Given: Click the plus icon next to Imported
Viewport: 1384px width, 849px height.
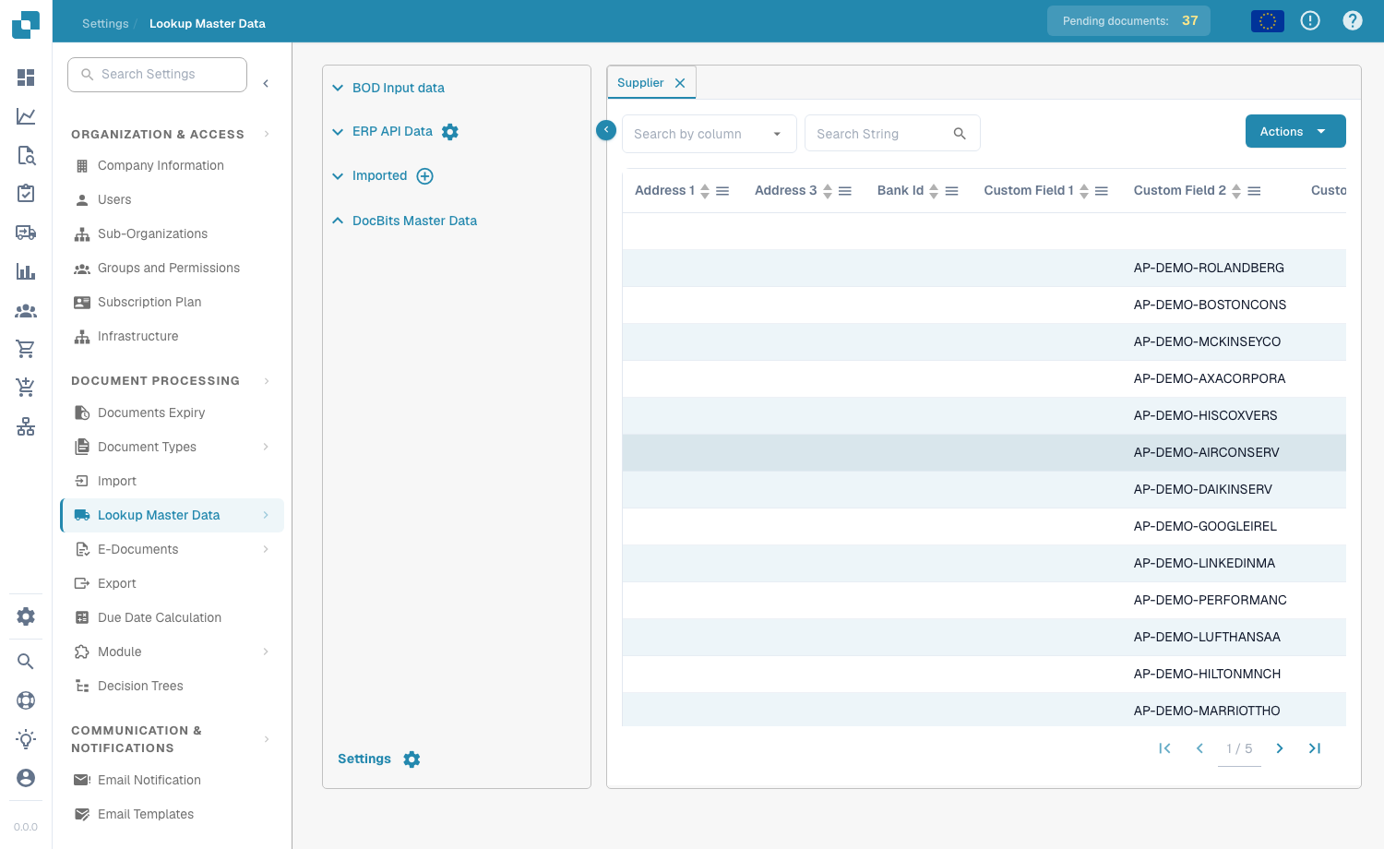Looking at the screenshot, I should [x=424, y=176].
